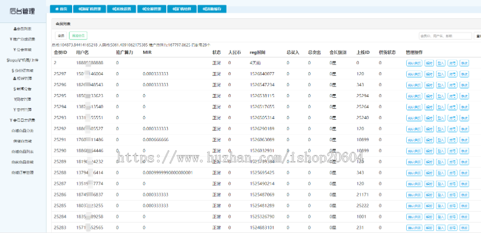This screenshot has height=233, width=481.
Task: Click 修改 button in row 25297
Action: click(464, 74)
